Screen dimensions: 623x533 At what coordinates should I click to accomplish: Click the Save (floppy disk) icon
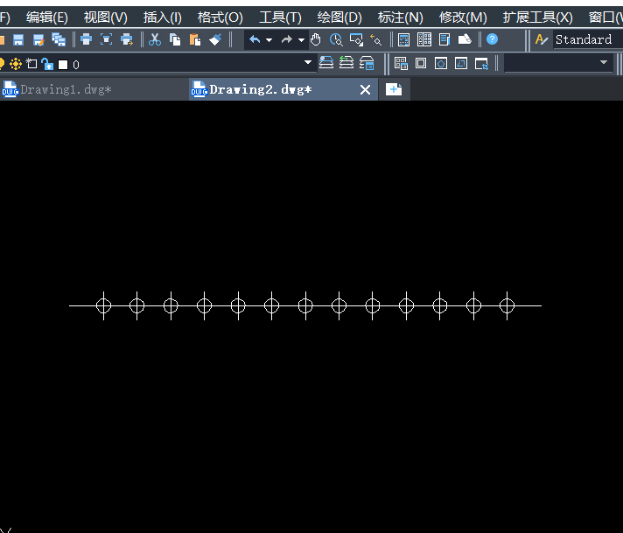[x=18, y=39]
